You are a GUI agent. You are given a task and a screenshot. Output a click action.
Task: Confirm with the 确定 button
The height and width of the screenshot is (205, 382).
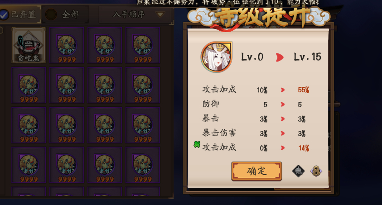(x=257, y=171)
